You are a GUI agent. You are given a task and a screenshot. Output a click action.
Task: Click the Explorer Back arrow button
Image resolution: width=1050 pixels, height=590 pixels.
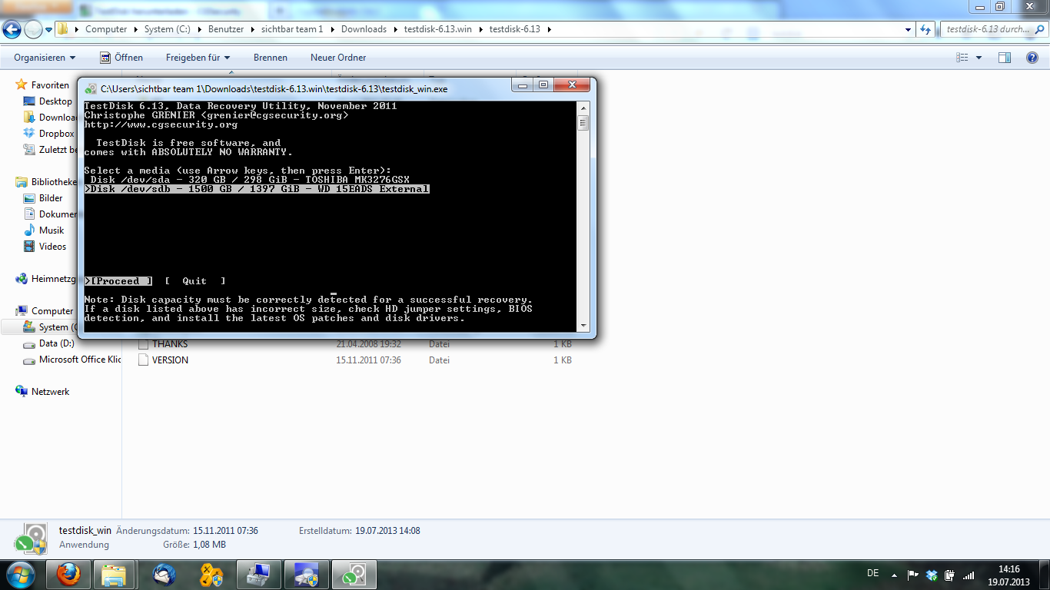[12, 29]
